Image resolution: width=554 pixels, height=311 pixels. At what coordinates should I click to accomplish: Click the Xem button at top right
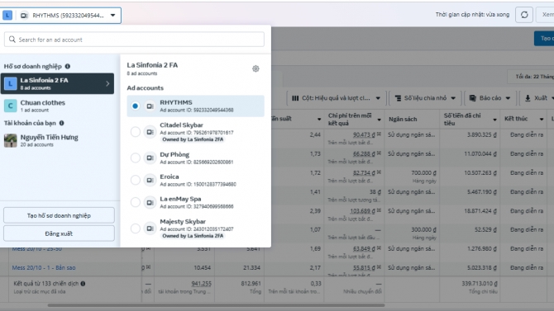546,15
